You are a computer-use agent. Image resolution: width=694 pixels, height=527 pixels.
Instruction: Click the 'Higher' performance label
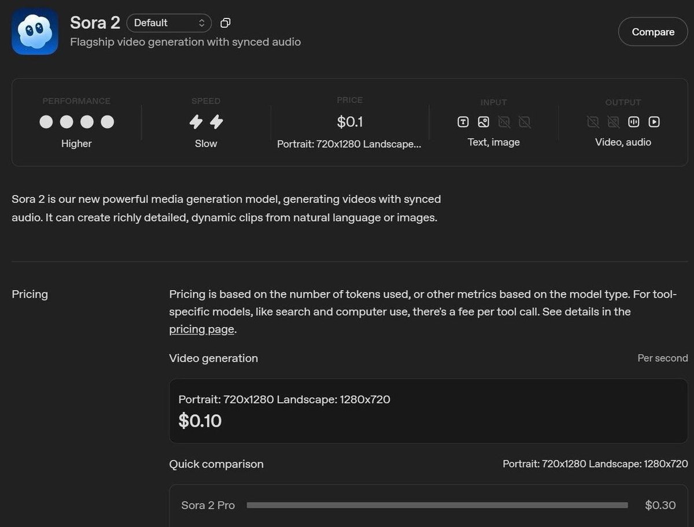(x=76, y=143)
